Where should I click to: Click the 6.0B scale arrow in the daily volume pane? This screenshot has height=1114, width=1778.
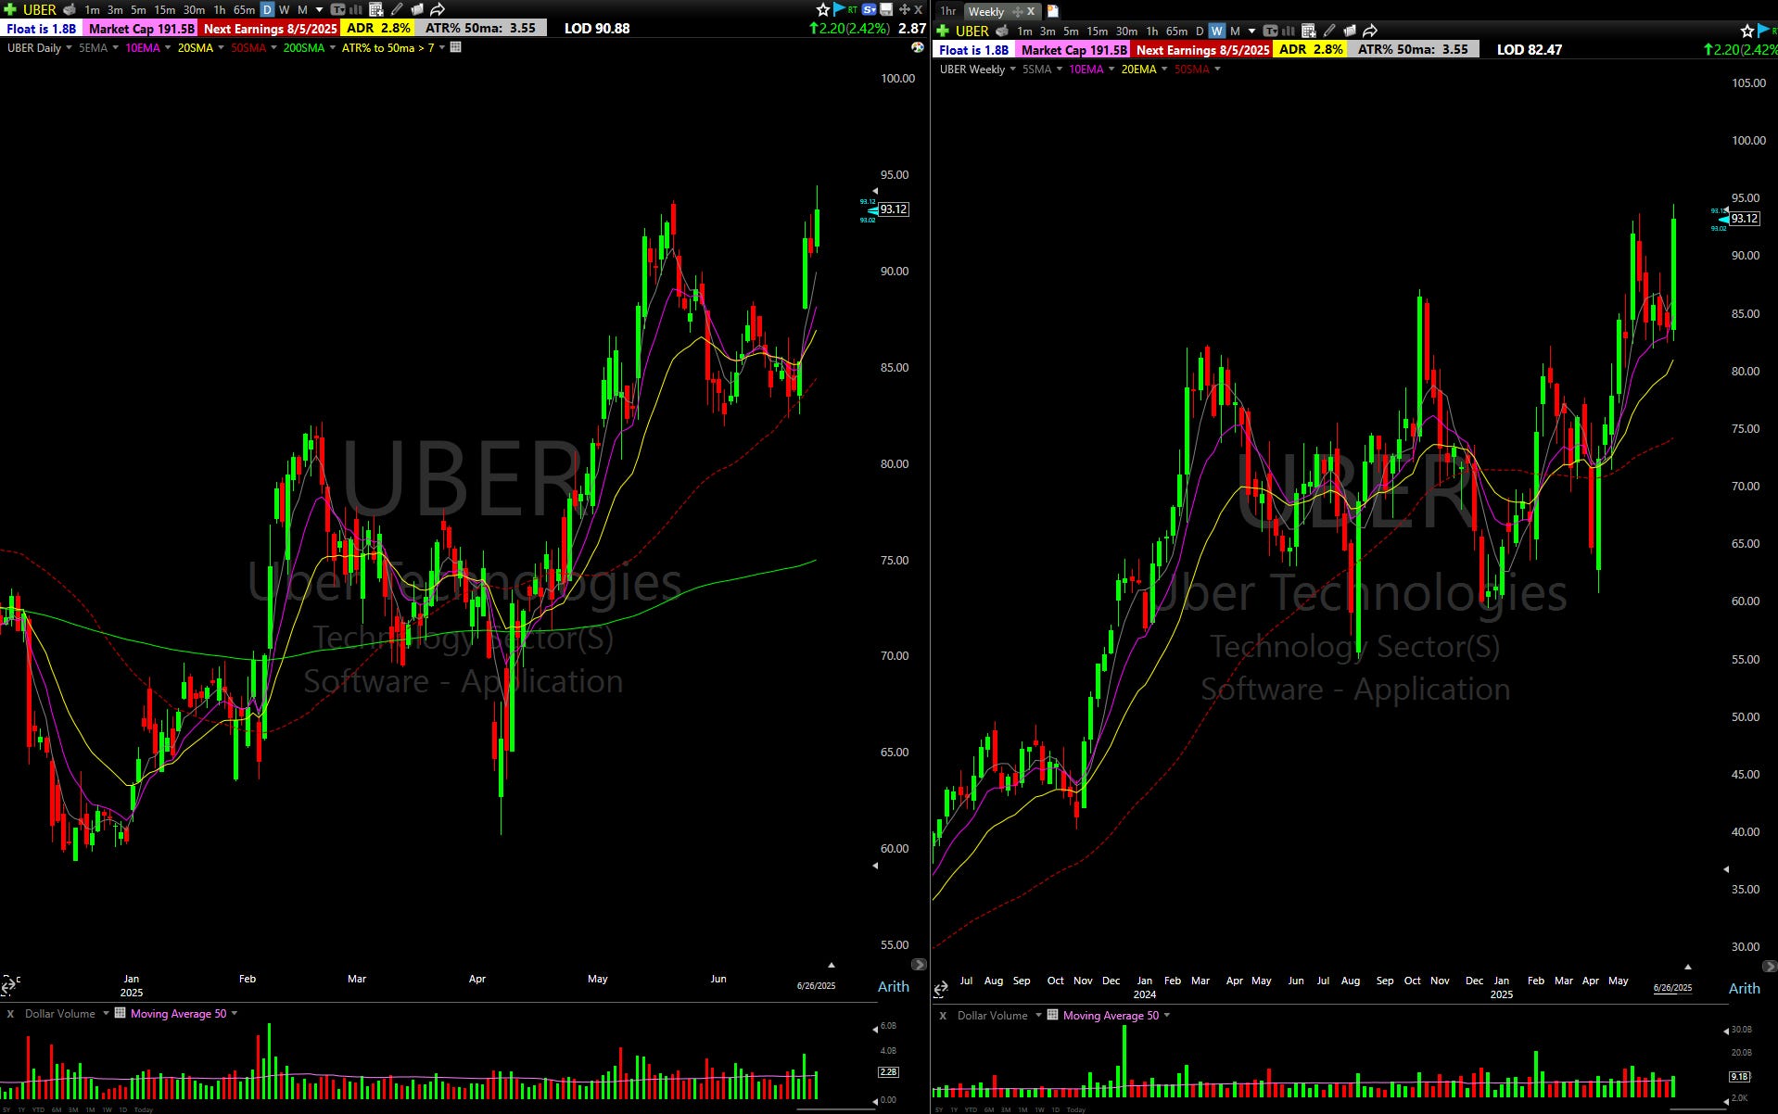click(x=874, y=1028)
